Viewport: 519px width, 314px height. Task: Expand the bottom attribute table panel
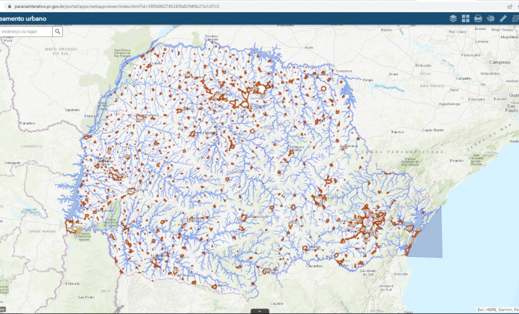click(259, 311)
